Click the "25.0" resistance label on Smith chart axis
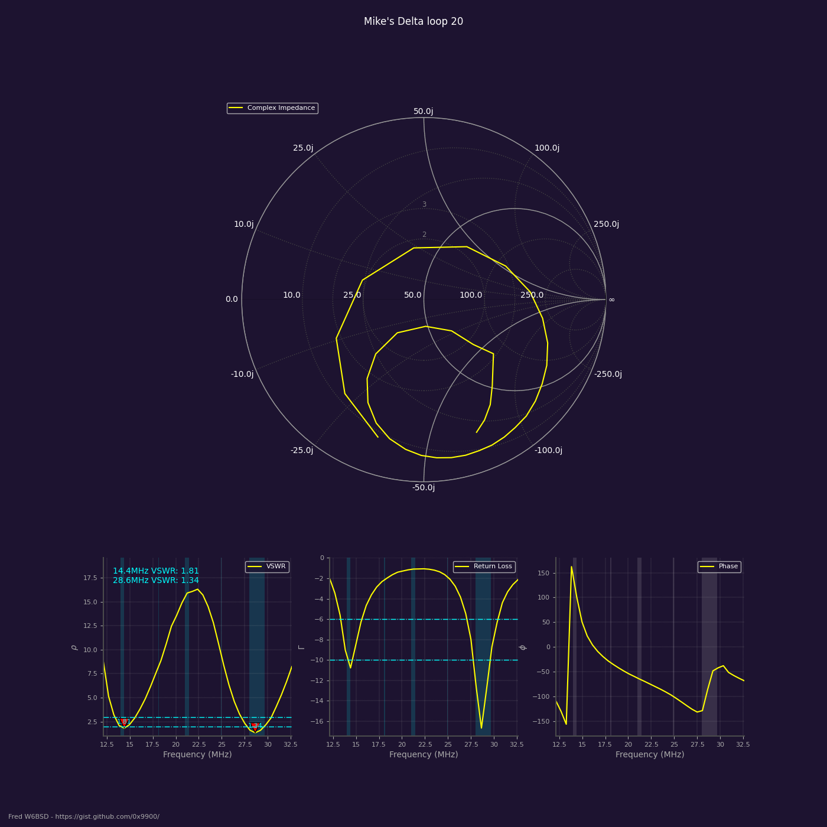Image resolution: width=827 pixels, height=827 pixels. (352, 295)
